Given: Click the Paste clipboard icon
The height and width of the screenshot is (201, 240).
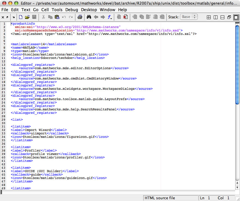Looking at the screenshot, I should 57,17.
